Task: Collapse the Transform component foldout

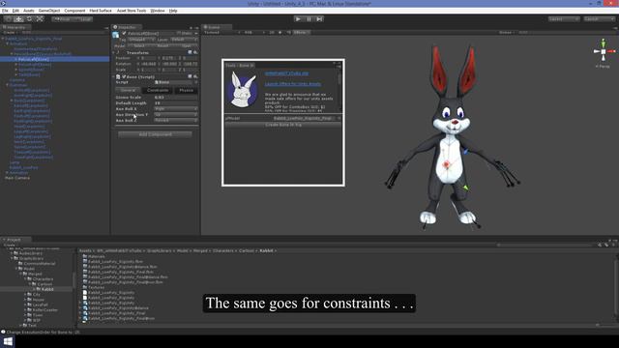Action: (x=114, y=52)
